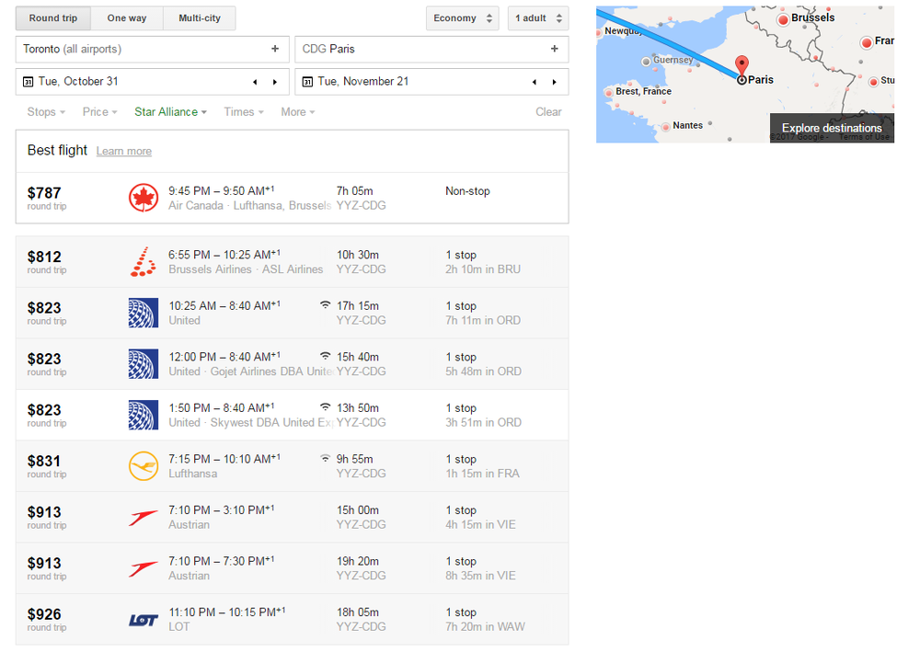Select the Air Canada logo on the $787 flight
920x663 pixels.
[144, 197]
